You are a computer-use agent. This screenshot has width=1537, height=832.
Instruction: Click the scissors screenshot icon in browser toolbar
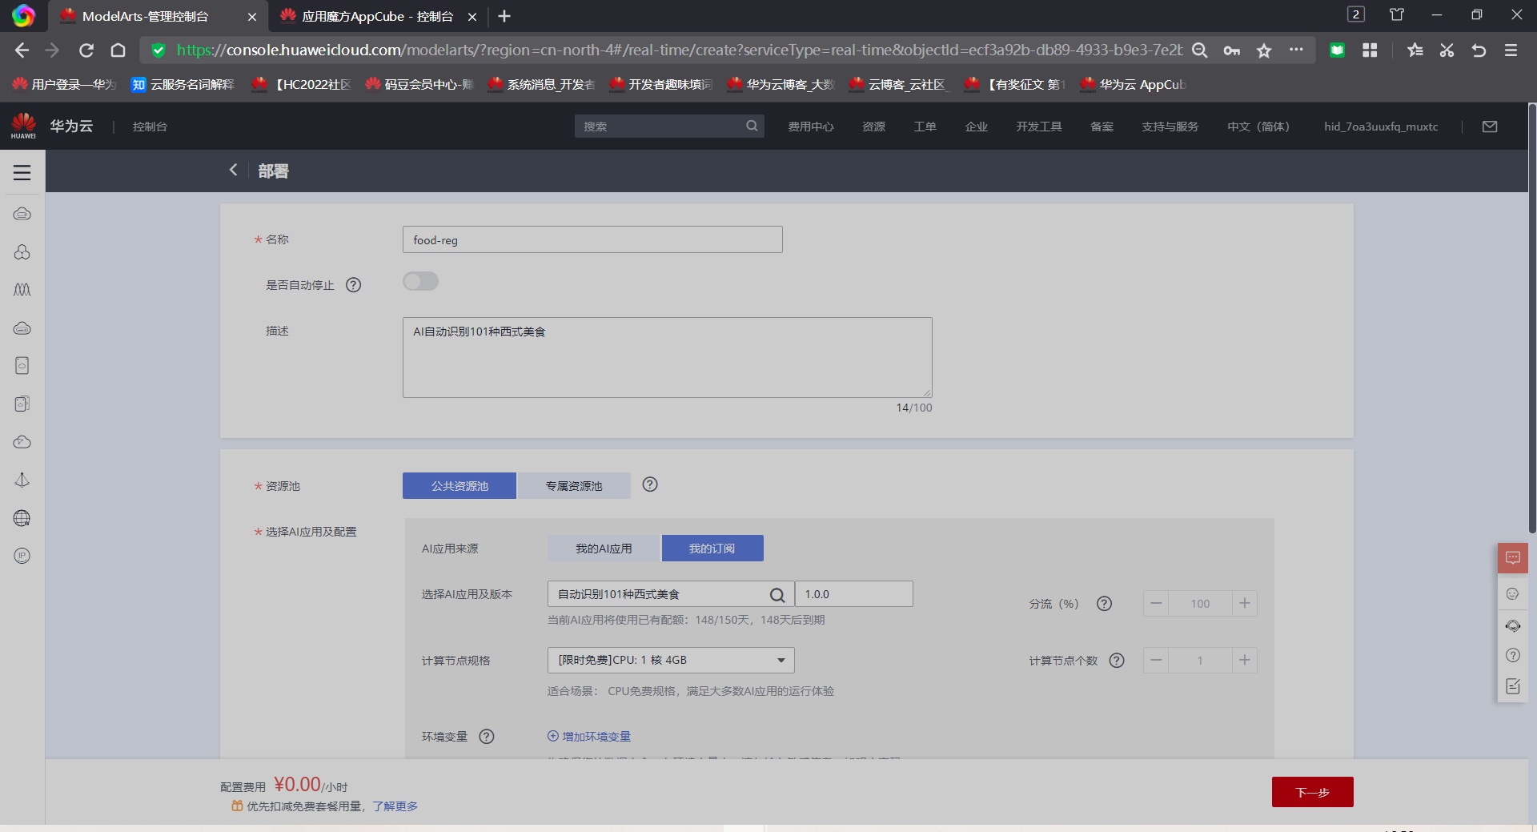click(x=1447, y=50)
